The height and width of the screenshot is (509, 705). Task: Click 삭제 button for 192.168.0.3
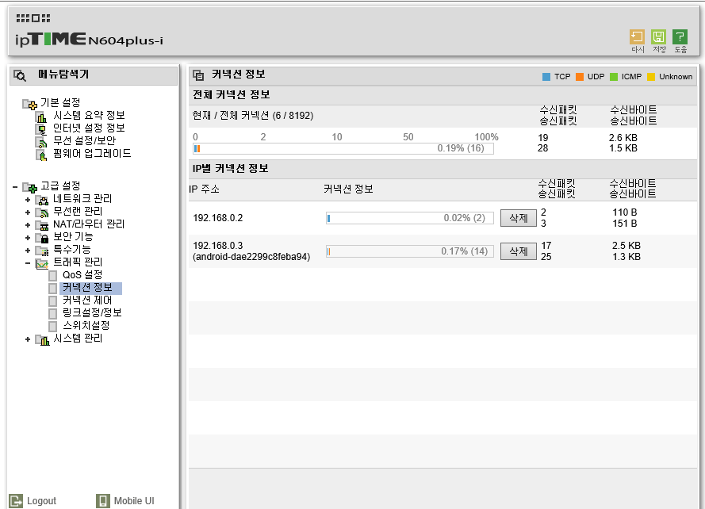tap(519, 251)
